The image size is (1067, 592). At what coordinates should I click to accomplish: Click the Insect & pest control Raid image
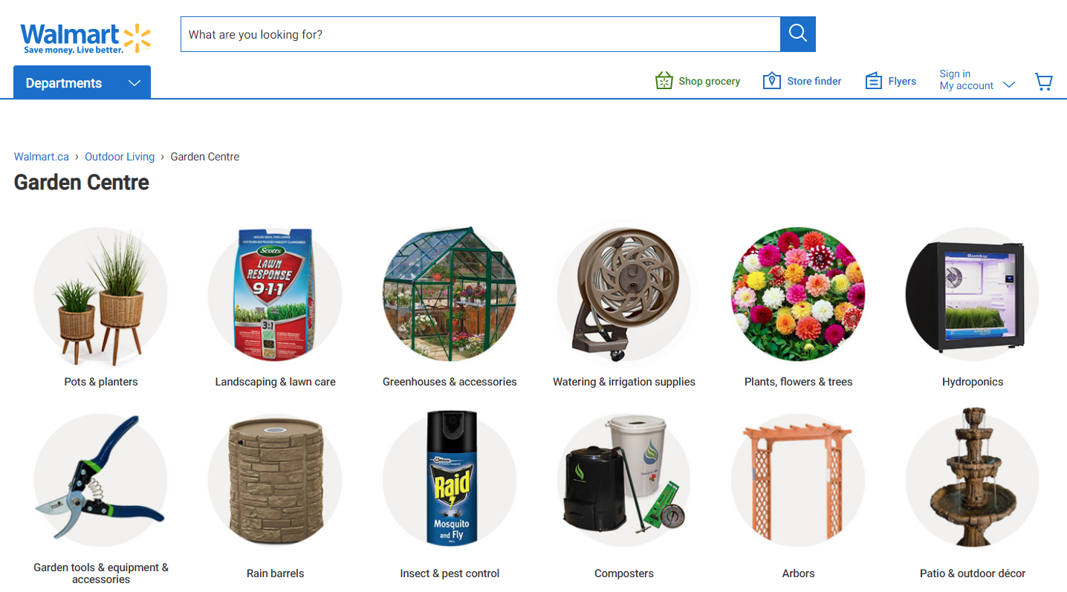tap(450, 481)
